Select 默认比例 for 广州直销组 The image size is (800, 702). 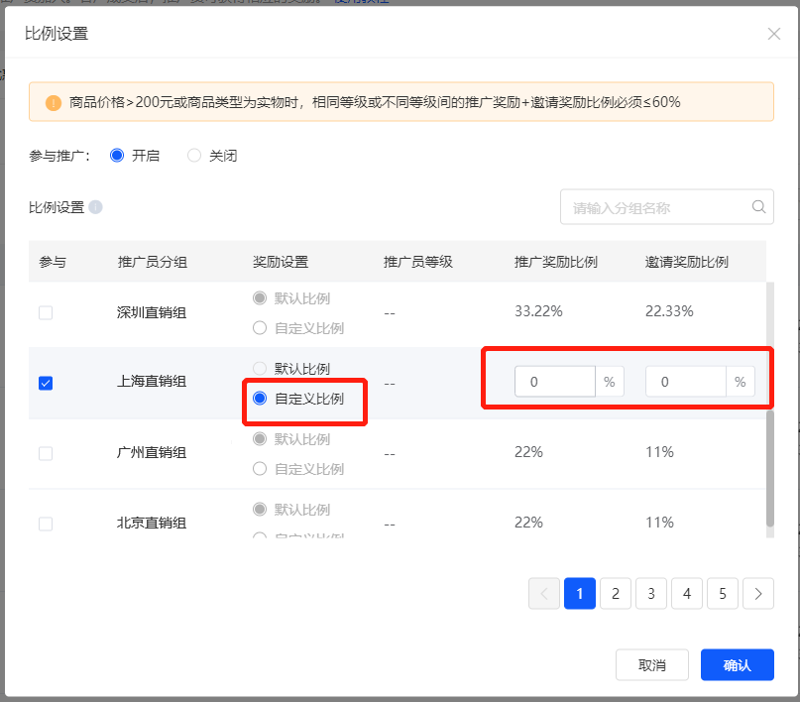(260, 438)
